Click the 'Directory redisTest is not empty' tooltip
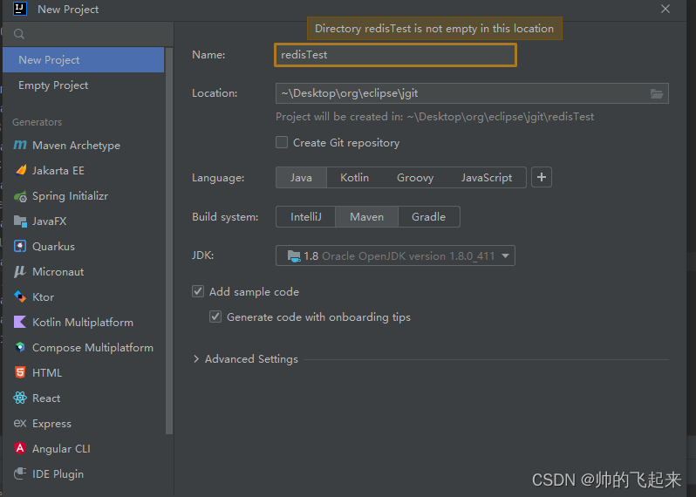 (434, 29)
